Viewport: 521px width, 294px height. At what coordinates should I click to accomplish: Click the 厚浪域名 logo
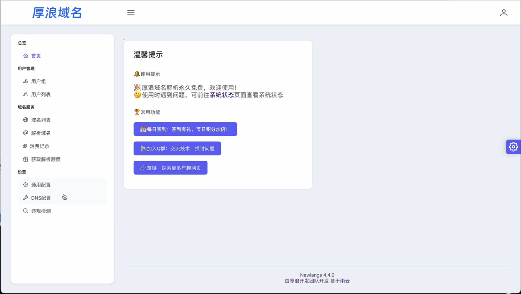pos(57,13)
